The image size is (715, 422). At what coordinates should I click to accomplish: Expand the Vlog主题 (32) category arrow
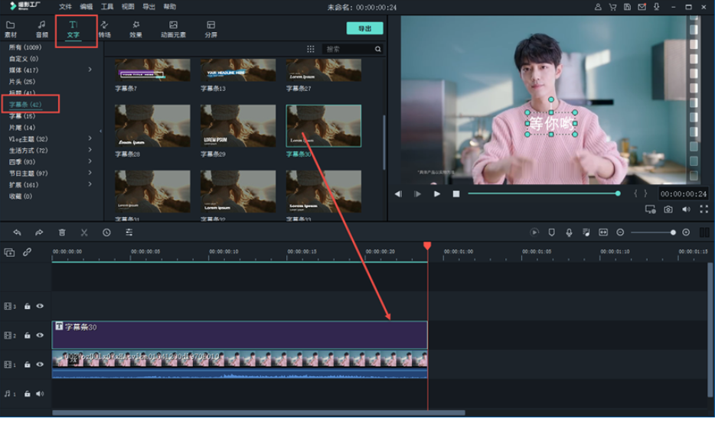click(x=90, y=138)
